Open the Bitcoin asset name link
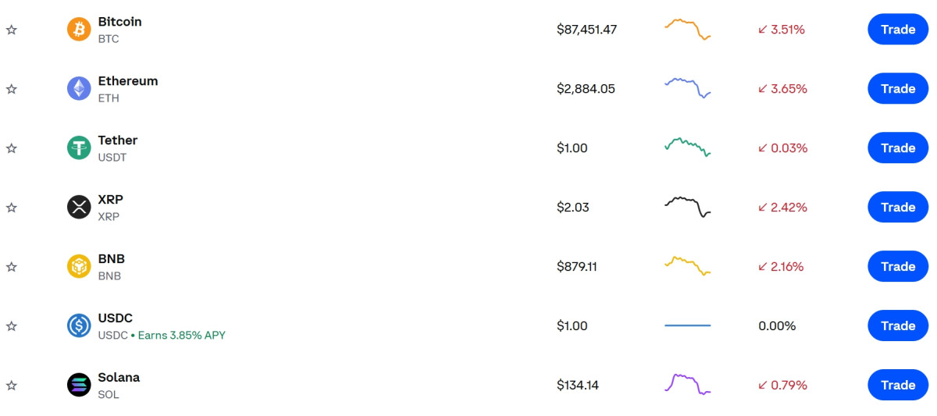Viewport: 937px width, 416px height. [119, 22]
